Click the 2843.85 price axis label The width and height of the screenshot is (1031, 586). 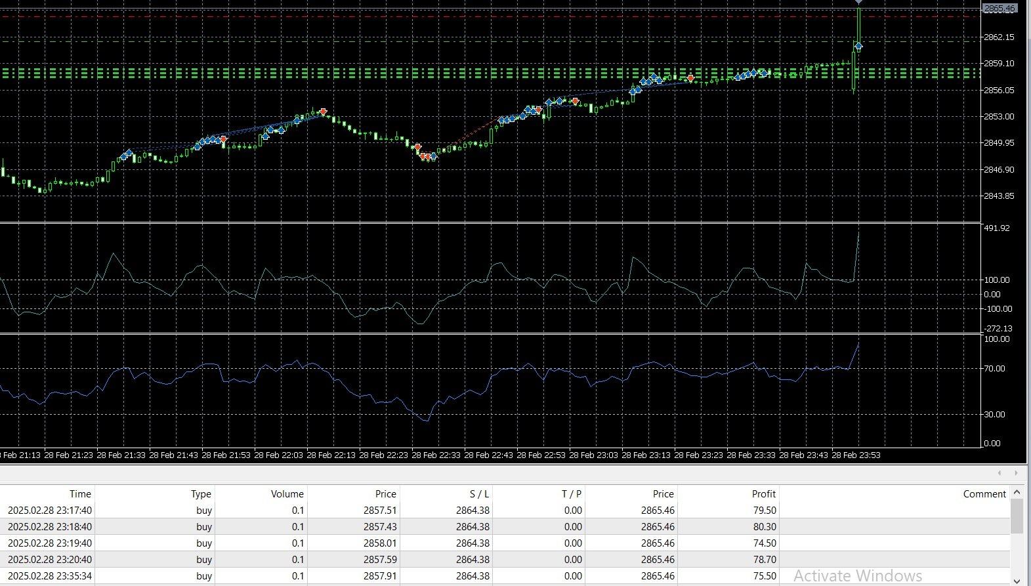999,196
